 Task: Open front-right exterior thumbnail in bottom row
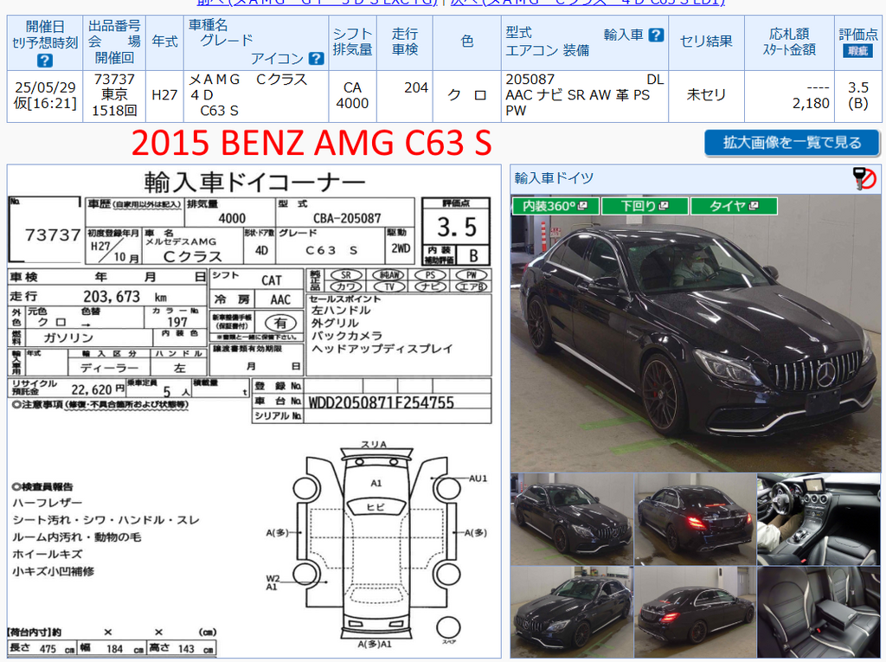pyautogui.click(x=572, y=613)
